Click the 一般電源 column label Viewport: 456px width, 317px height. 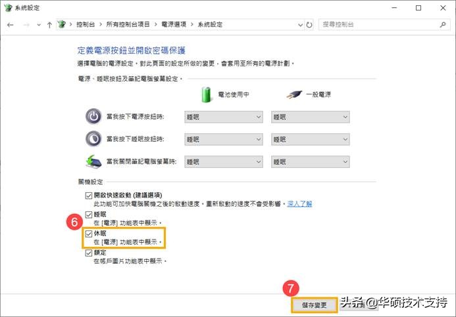(x=318, y=95)
